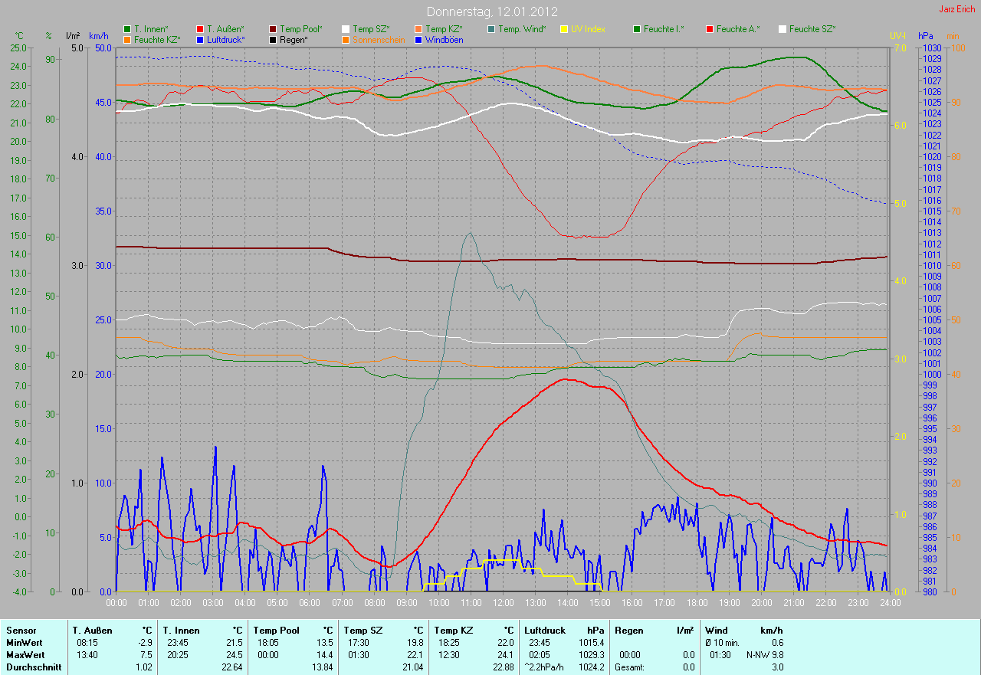Select the Feuchte I. legend color square
981x675 pixels.
[637, 29]
